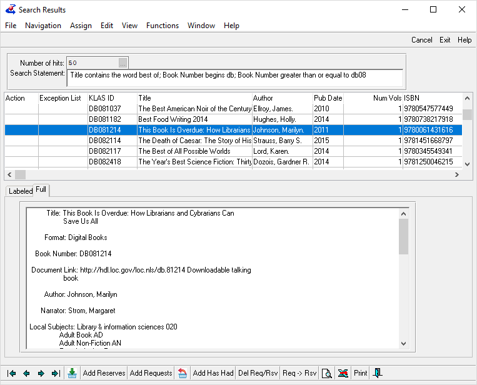This screenshot has height=385, width=477.
Task: Switch to the Labeled tab
Action: (20, 191)
